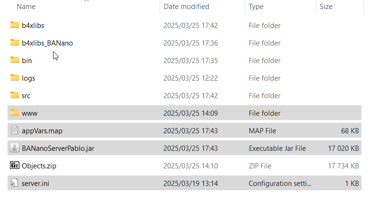The height and width of the screenshot is (203, 379).
Task: Select the 7z icon of Objects.zip
Action: [15, 165]
